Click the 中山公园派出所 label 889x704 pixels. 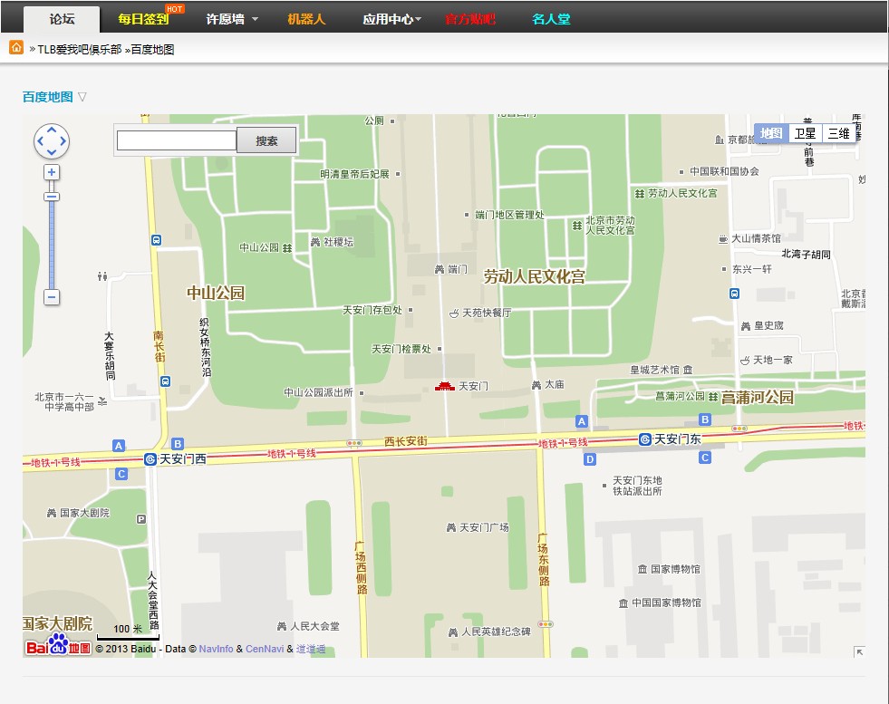(x=319, y=392)
